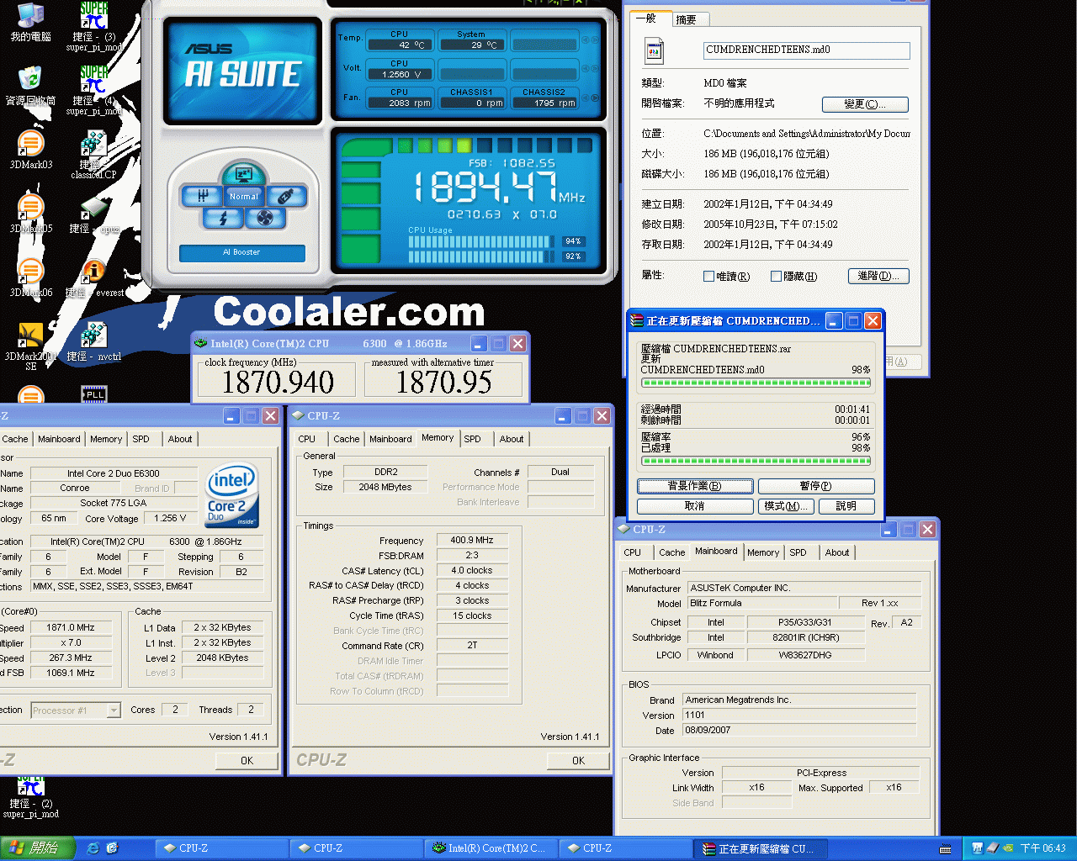Screen dimensions: 1077x861
Task: Click Internet Explorer quick launch icon
Action: pos(93,848)
